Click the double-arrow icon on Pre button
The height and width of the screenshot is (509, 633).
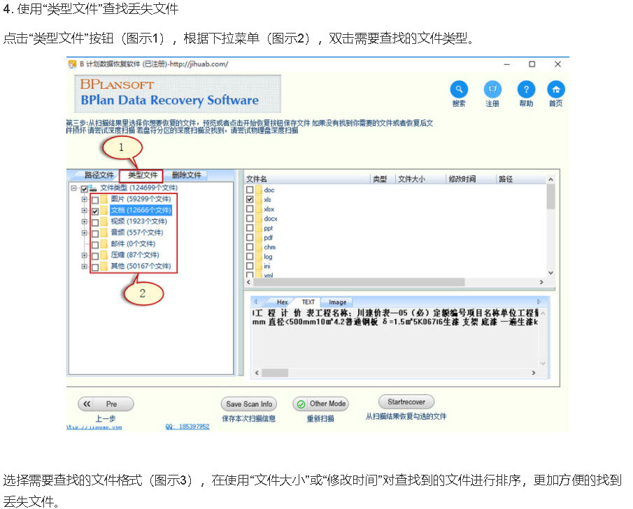pos(87,404)
